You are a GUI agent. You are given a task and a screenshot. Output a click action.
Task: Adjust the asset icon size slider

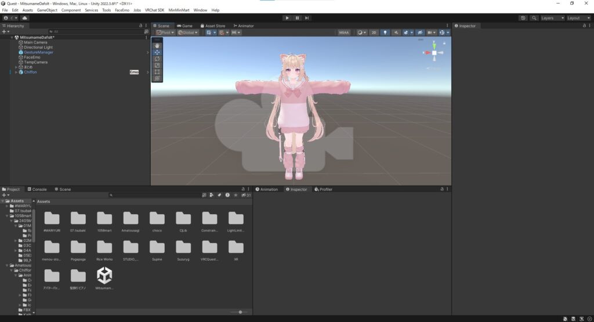[x=240, y=312]
